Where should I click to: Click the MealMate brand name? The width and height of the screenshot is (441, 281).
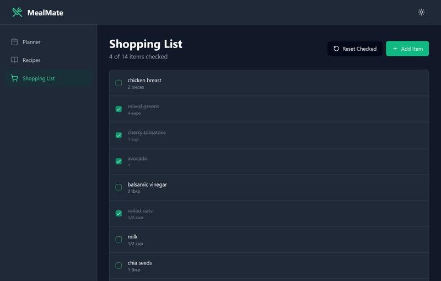45,13
